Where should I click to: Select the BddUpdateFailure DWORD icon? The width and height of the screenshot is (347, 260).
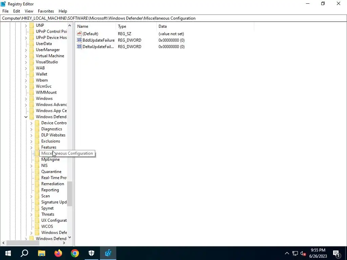click(79, 40)
